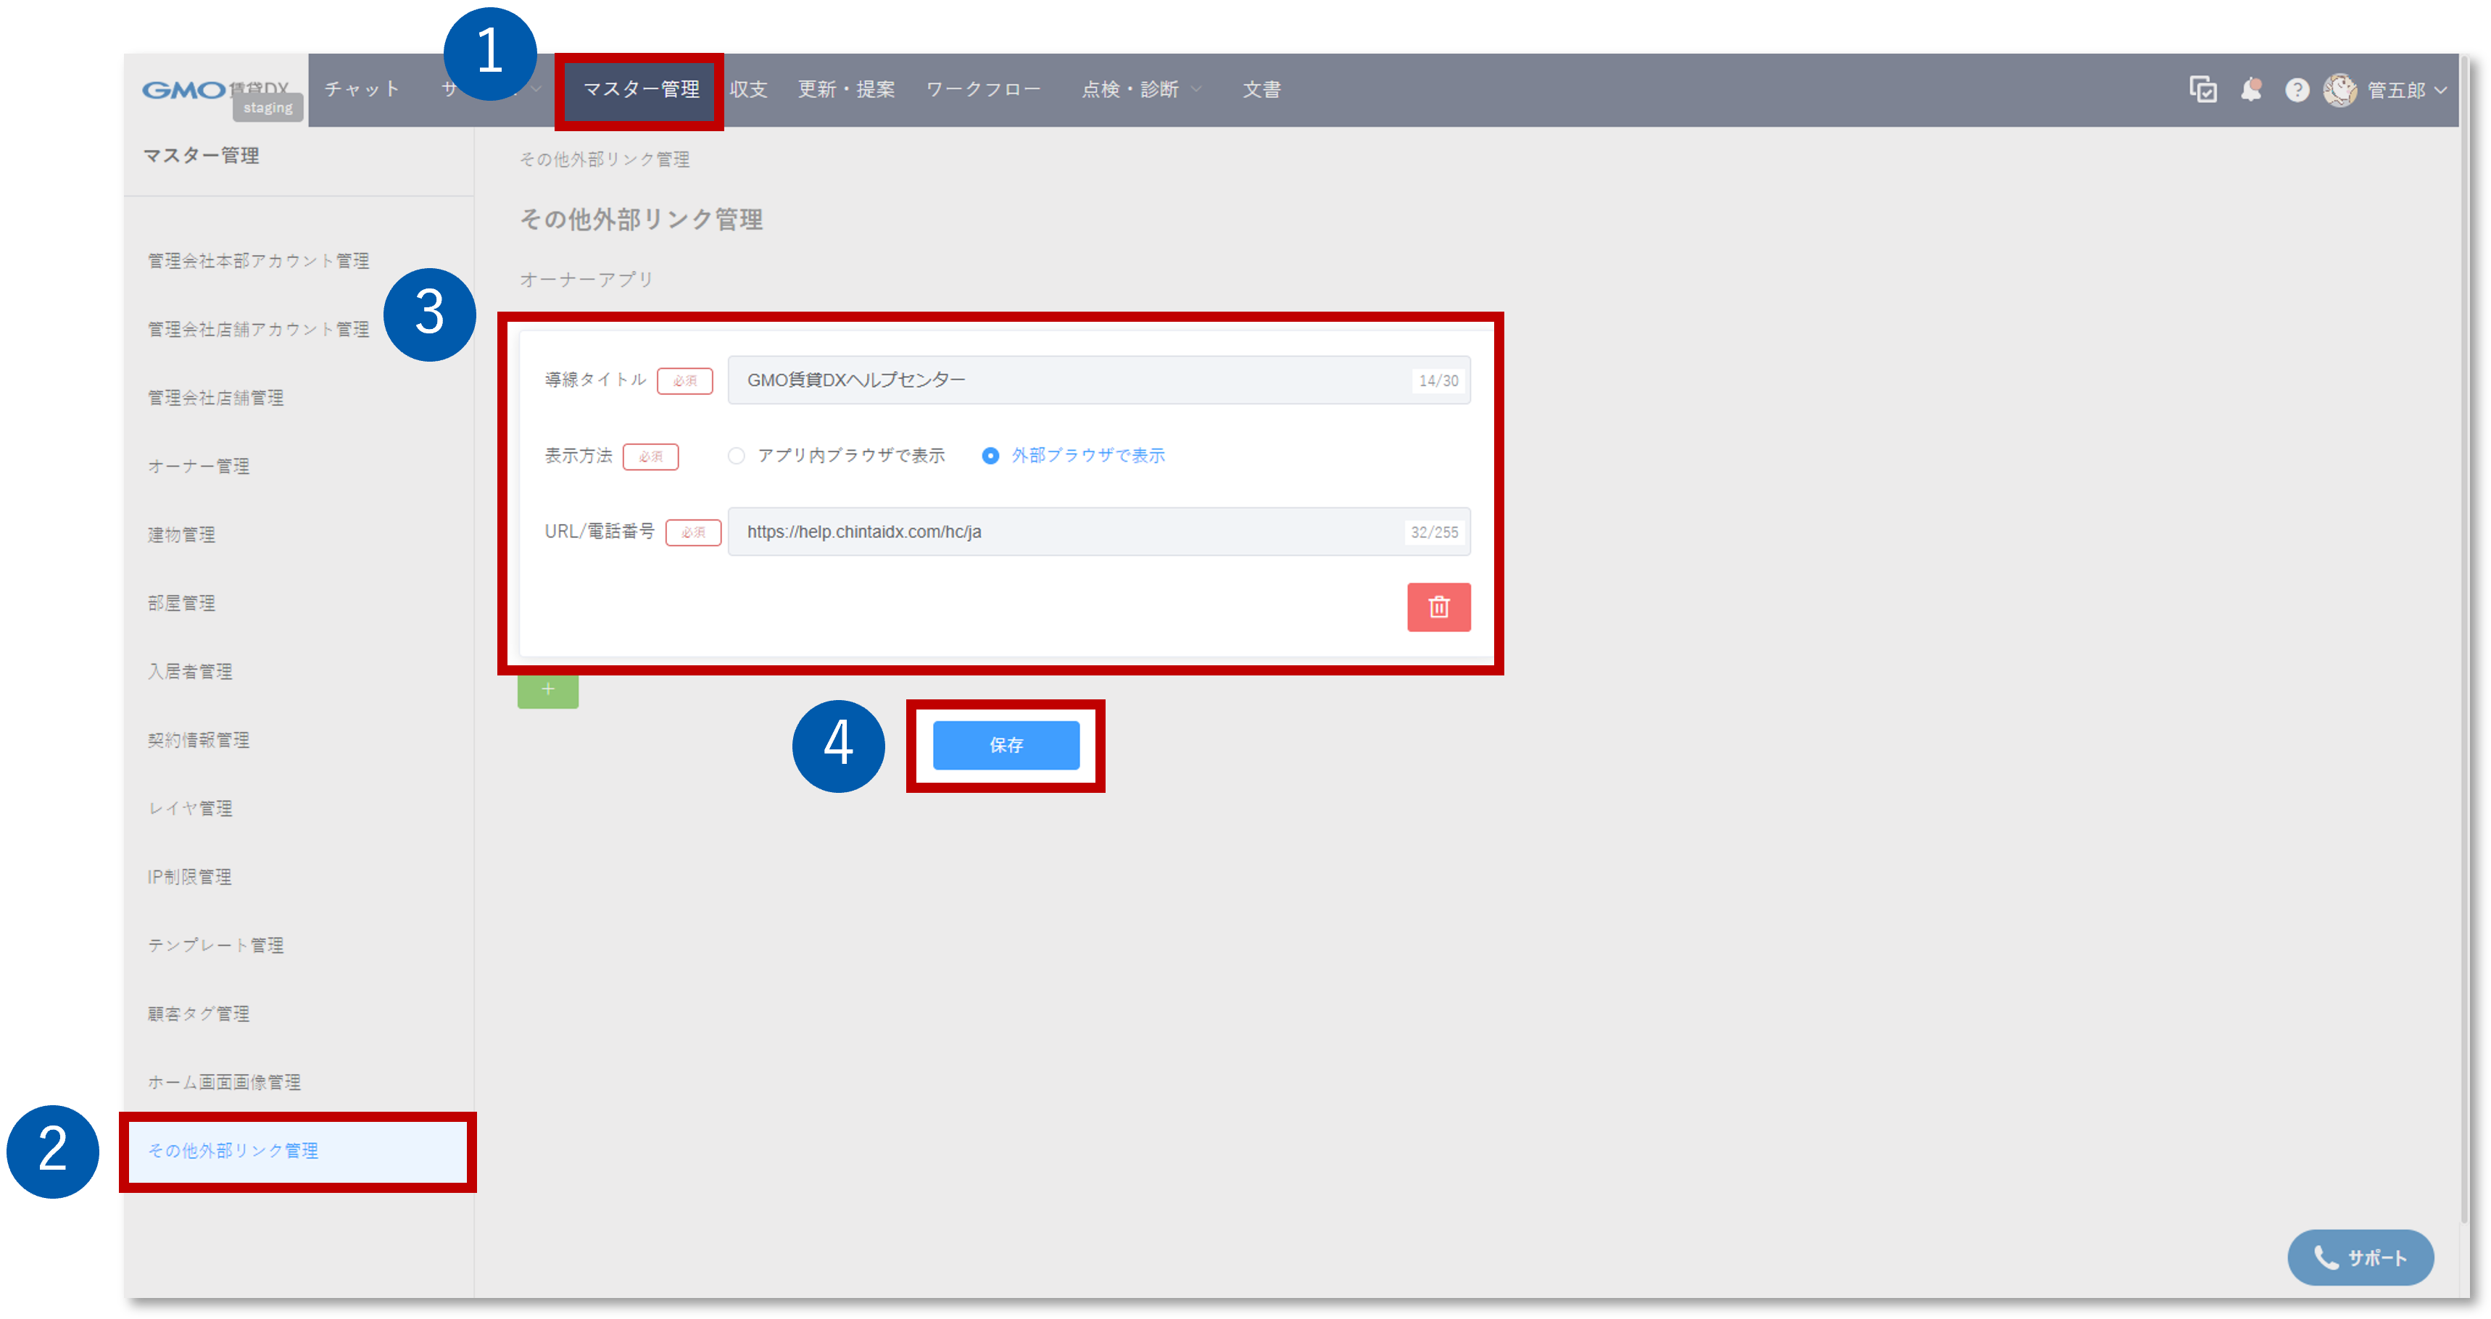Click the green plus add-link button
This screenshot has width=2491, height=1319.
pyautogui.click(x=547, y=691)
